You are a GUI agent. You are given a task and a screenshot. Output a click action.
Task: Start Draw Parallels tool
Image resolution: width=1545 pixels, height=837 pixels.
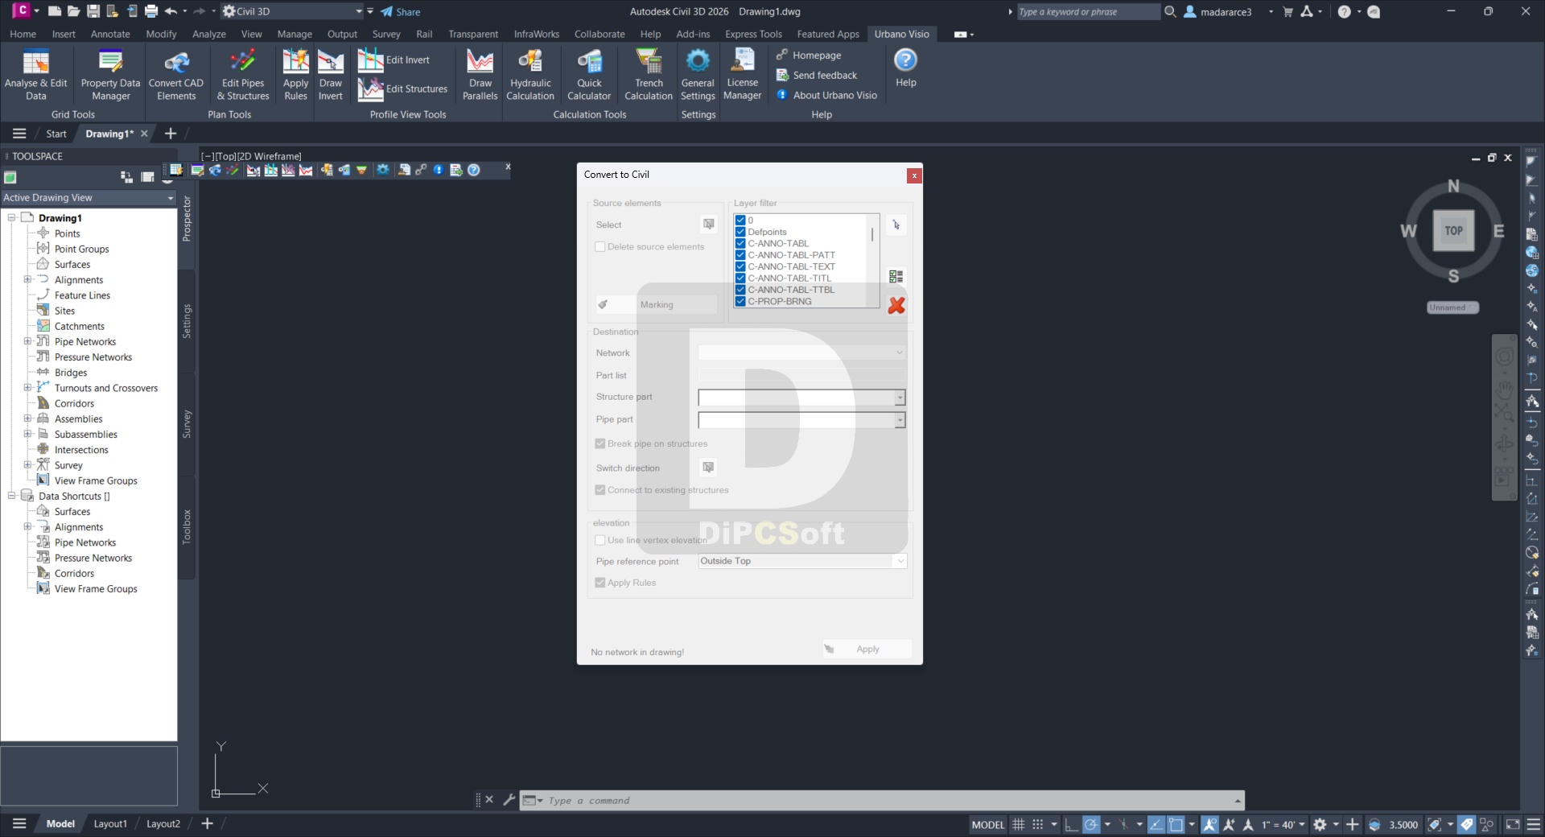480,75
